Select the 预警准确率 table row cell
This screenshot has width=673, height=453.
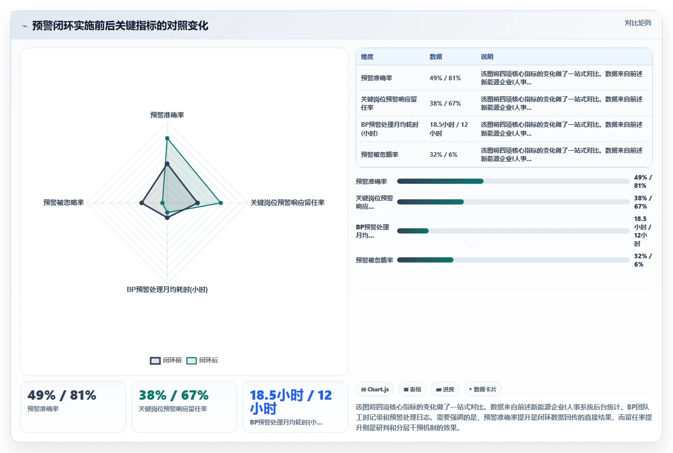pos(390,78)
